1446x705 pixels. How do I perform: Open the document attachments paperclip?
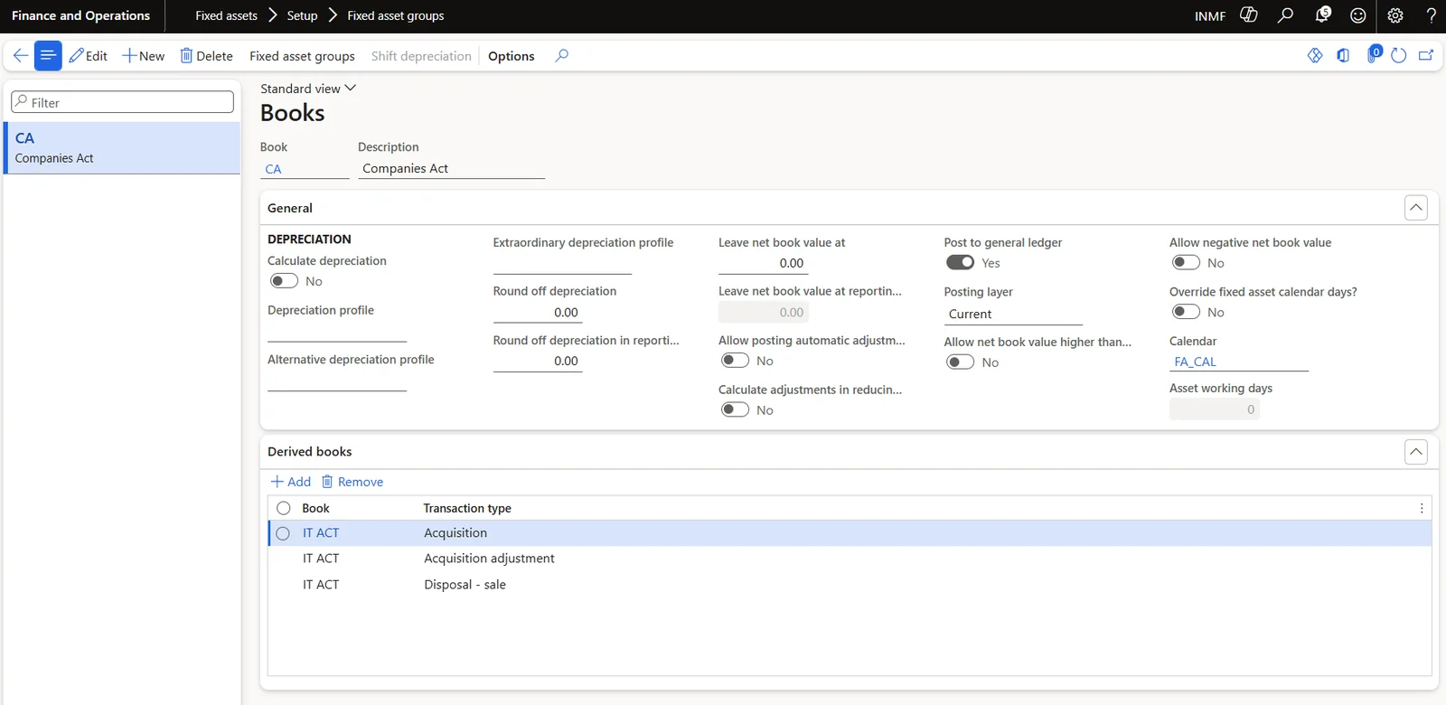(x=1374, y=54)
